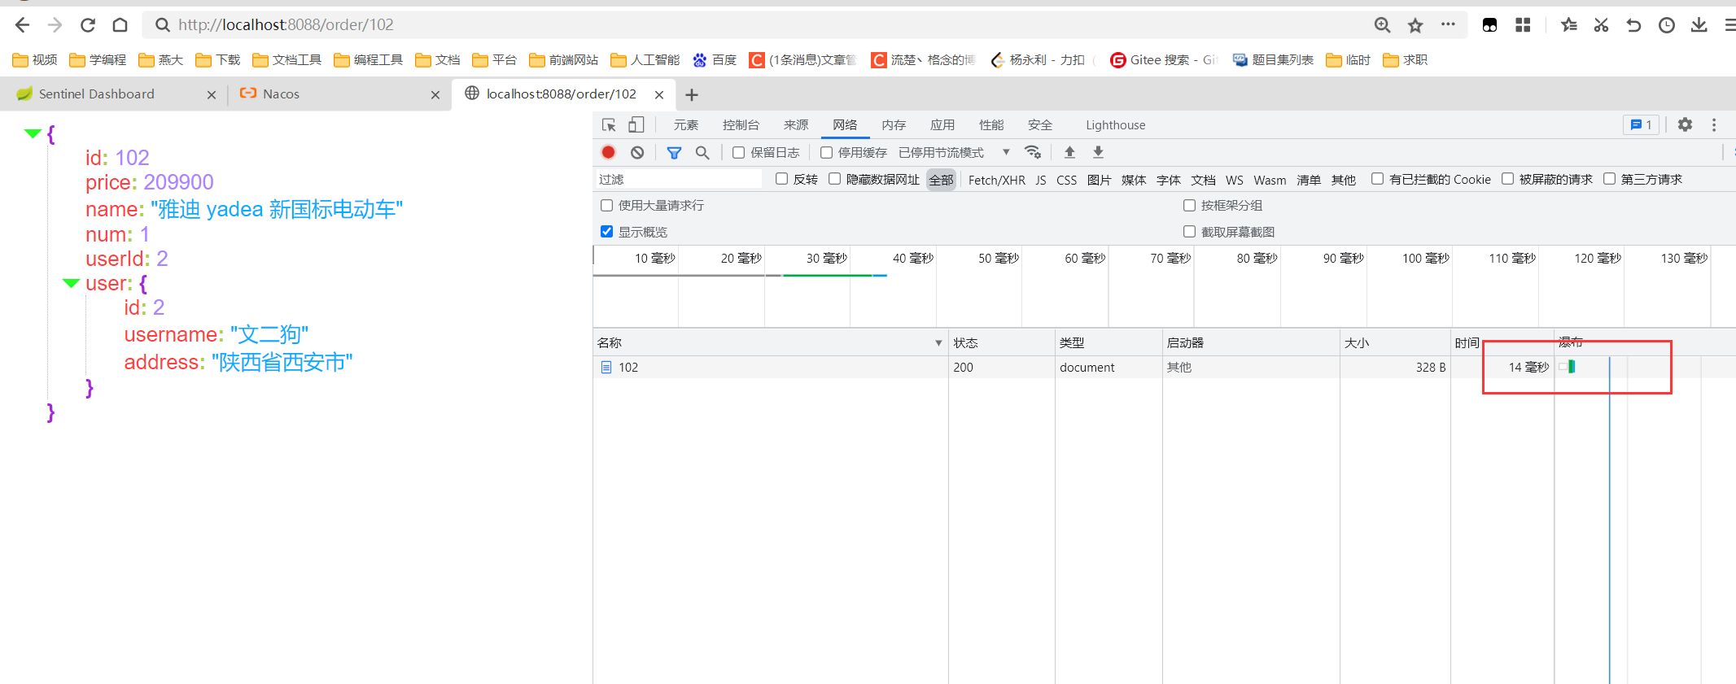Reload the page with refresh icon
Screen dimensions: 1736x684
(88, 25)
